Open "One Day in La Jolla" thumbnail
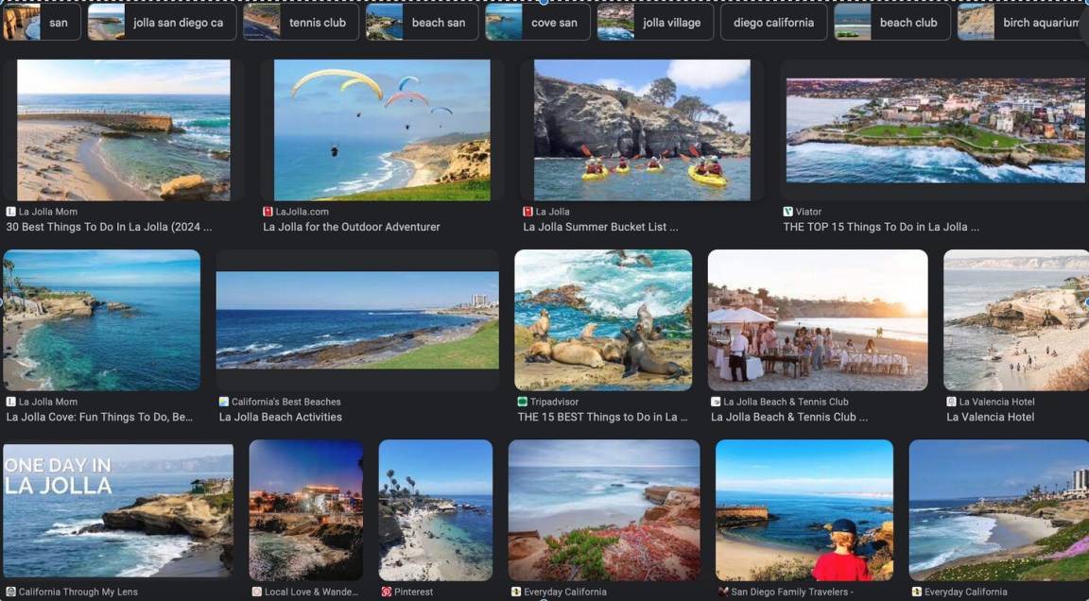Viewport: 1089px width, 601px height. pyautogui.click(x=118, y=510)
